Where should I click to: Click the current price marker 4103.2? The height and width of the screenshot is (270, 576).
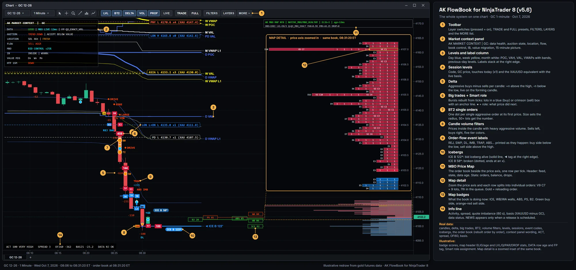(421, 217)
